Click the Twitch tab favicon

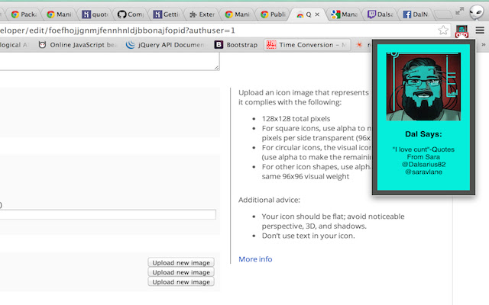coord(371,14)
